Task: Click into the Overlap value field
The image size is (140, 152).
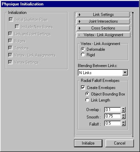Action: [113, 110]
